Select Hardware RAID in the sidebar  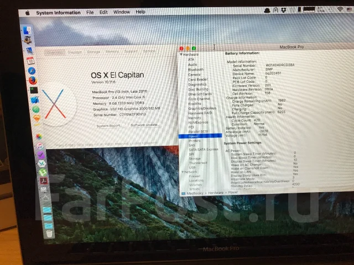200,113
